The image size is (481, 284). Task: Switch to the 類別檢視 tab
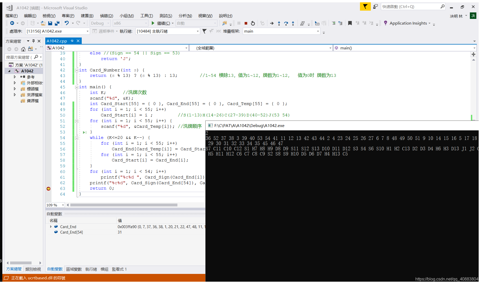click(33, 269)
